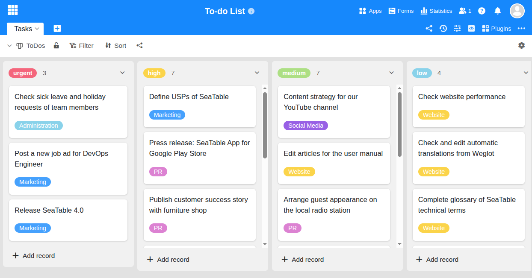The image size is (532, 278).
Task: Click the info icon beside To-do List
Action: tap(251, 11)
